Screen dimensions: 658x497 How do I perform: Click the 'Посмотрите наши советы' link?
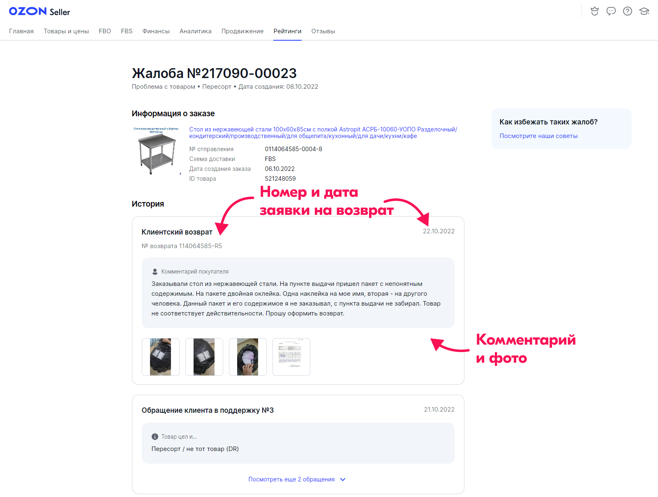pos(538,136)
